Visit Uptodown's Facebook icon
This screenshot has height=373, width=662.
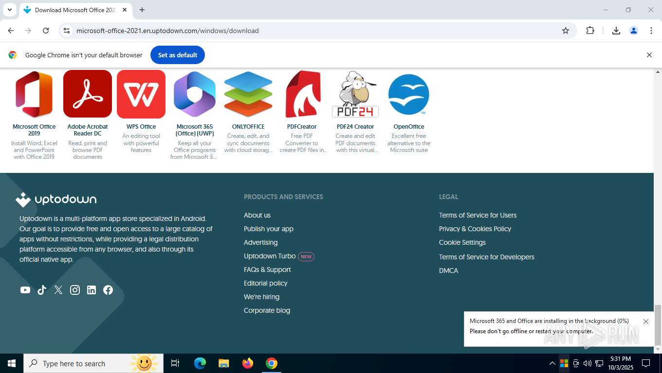pyautogui.click(x=108, y=290)
